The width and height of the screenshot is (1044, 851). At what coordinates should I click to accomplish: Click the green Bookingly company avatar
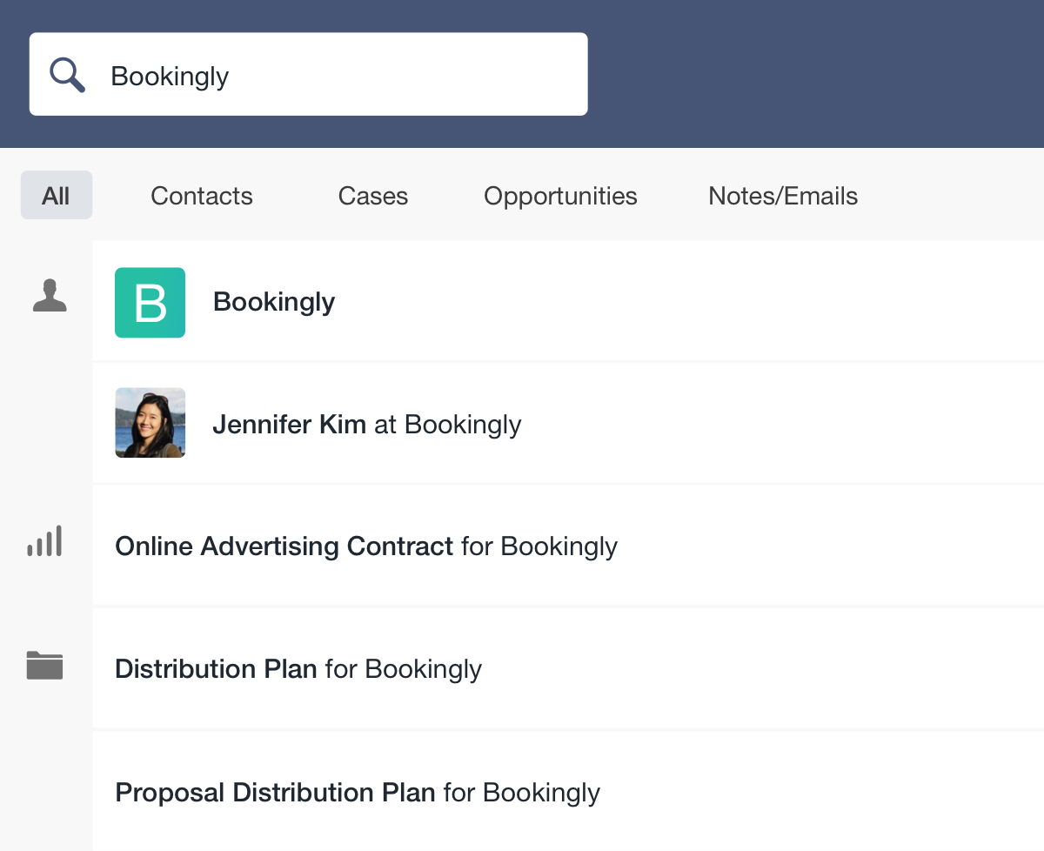tap(150, 302)
